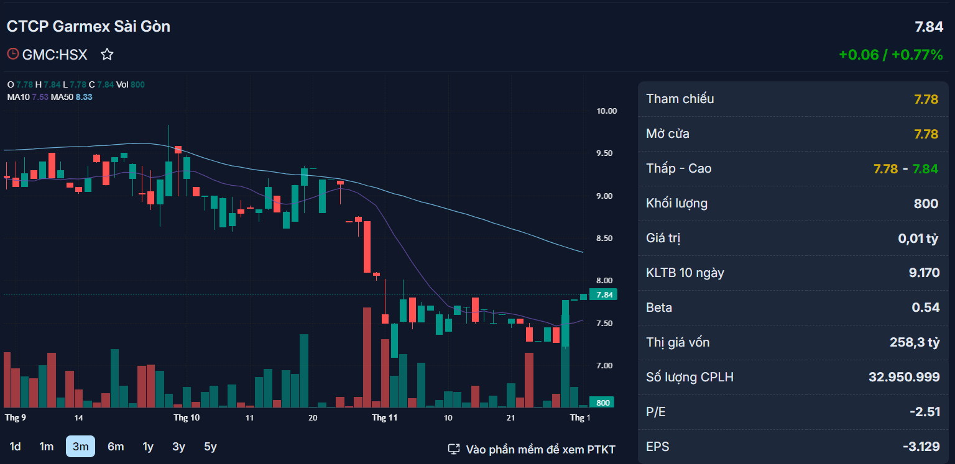View the 5y price history
Viewport: 955px width, 464px height.
[x=210, y=447]
